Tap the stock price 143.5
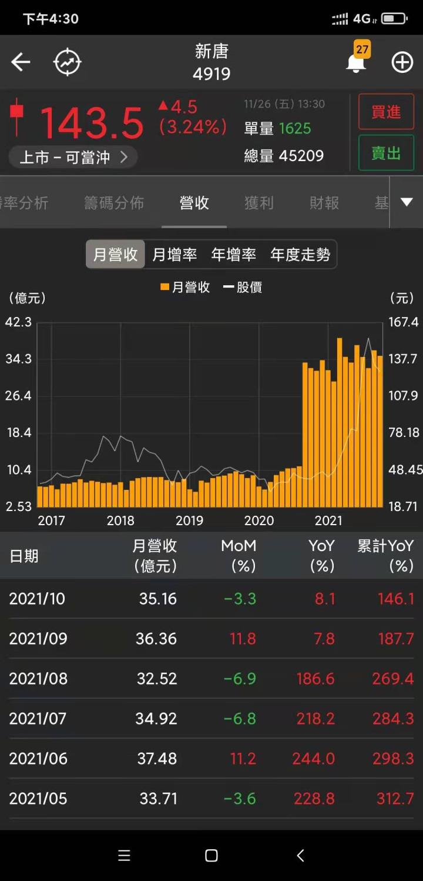 (x=92, y=122)
